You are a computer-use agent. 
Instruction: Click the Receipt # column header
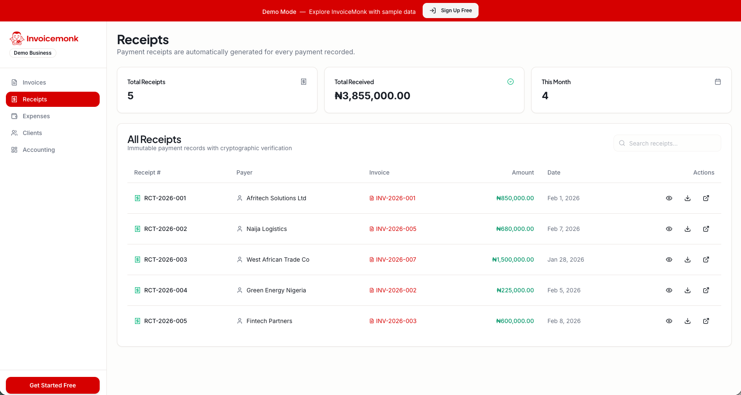pos(147,172)
